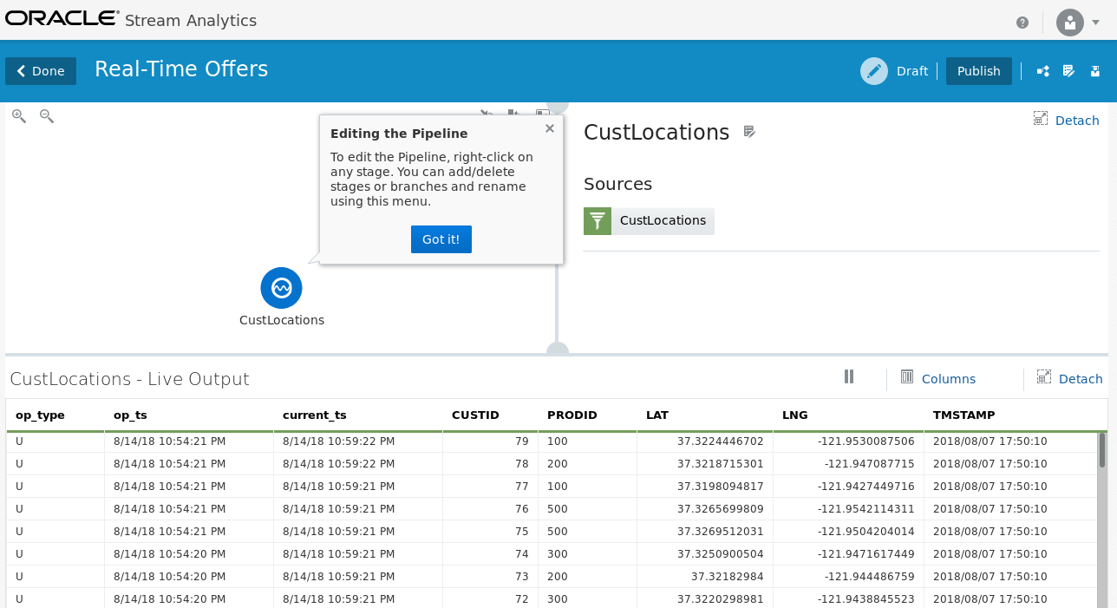Publish the Real-Time Offers pipeline
1117x608 pixels.
coord(978,71)
